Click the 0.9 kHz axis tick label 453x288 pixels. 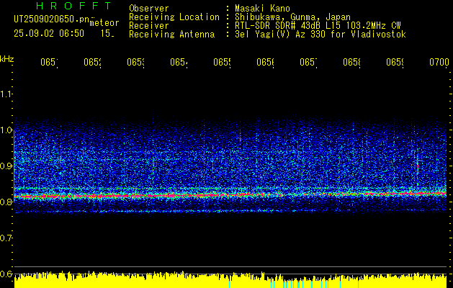(6, 166)
